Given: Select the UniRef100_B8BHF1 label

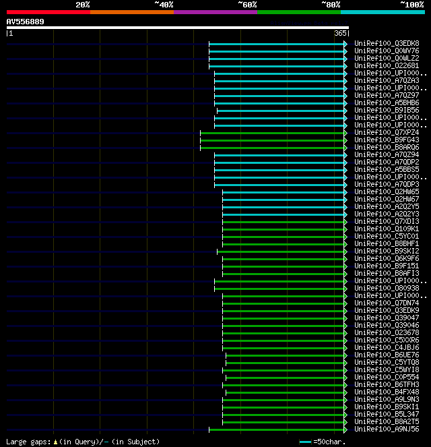Looking at the screenshot, I should (x=387, y=243).
